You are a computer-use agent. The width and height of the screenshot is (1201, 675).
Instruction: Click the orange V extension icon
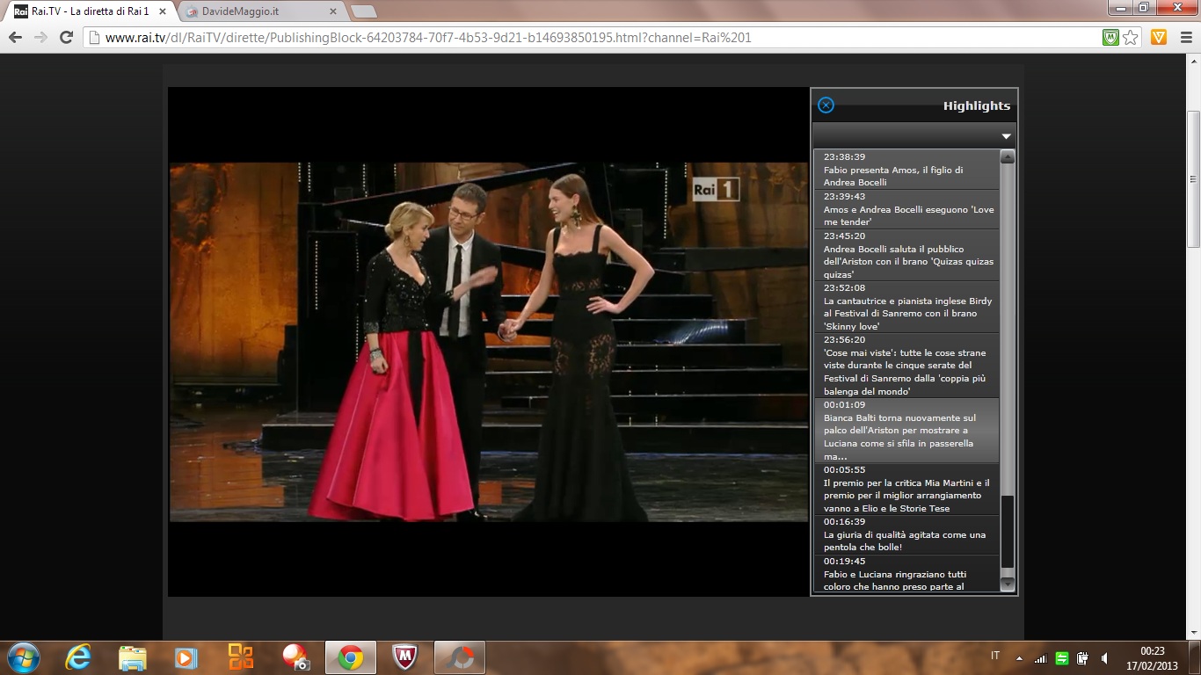1159,38
